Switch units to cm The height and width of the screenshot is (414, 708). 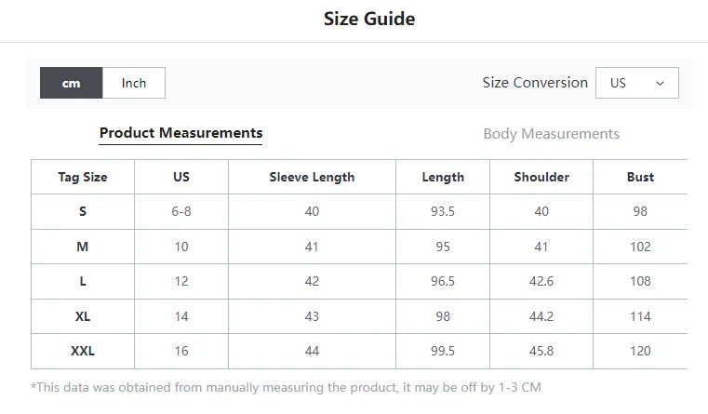[72, 83]
